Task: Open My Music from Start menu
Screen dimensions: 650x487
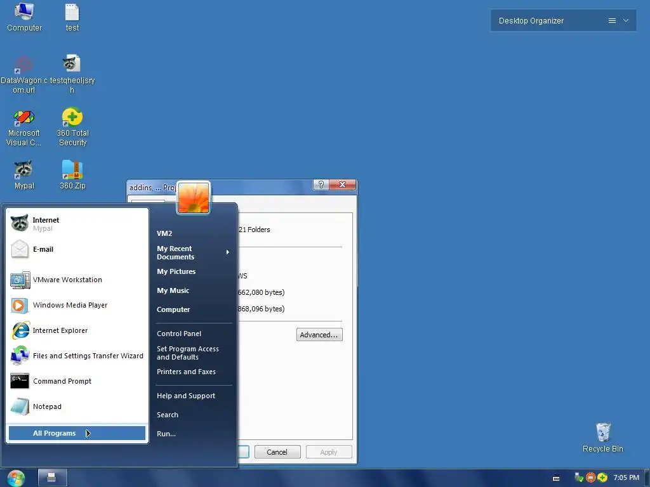Action: (173, 290)
